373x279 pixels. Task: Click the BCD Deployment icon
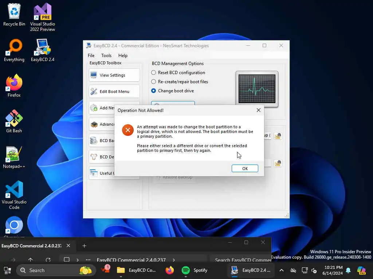pos(94,157)
